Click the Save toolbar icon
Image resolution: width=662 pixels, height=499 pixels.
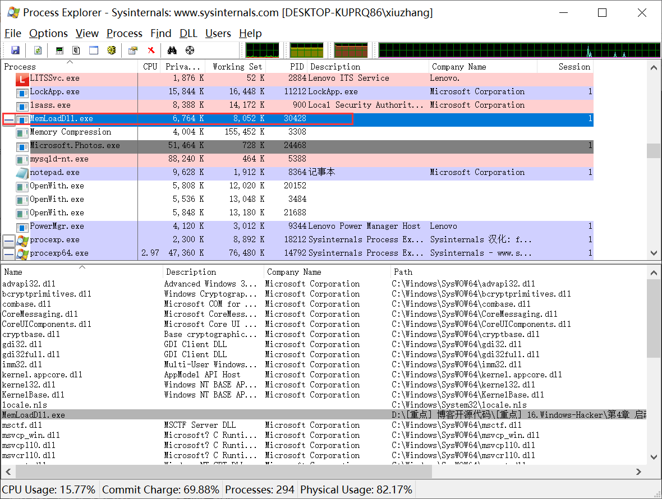pyautogui.click(x=15, y=50)
